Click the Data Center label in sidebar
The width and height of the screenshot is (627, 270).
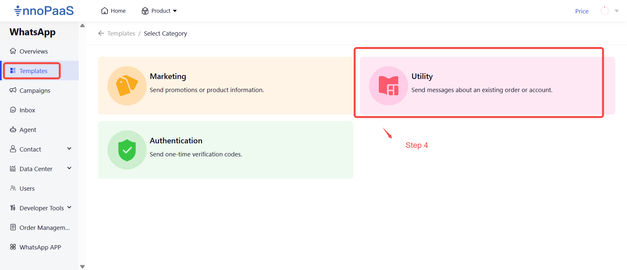(36, 169)
